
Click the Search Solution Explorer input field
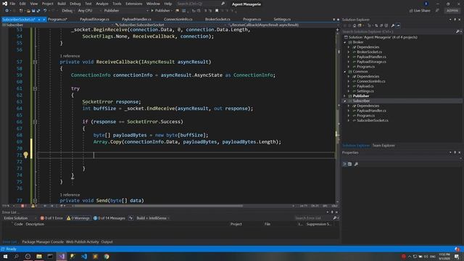coord(398,31)
